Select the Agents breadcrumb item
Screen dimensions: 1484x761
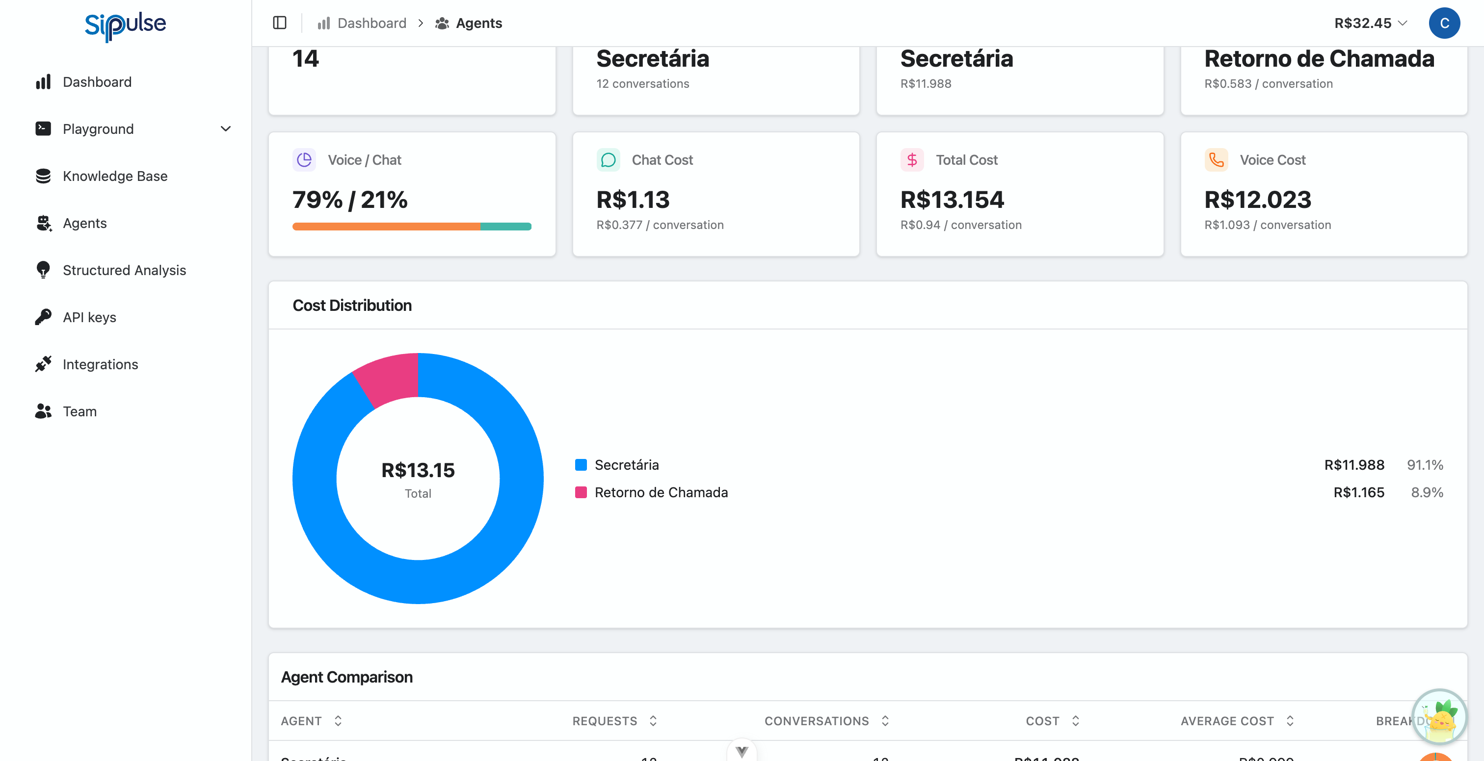click(479, 23)
